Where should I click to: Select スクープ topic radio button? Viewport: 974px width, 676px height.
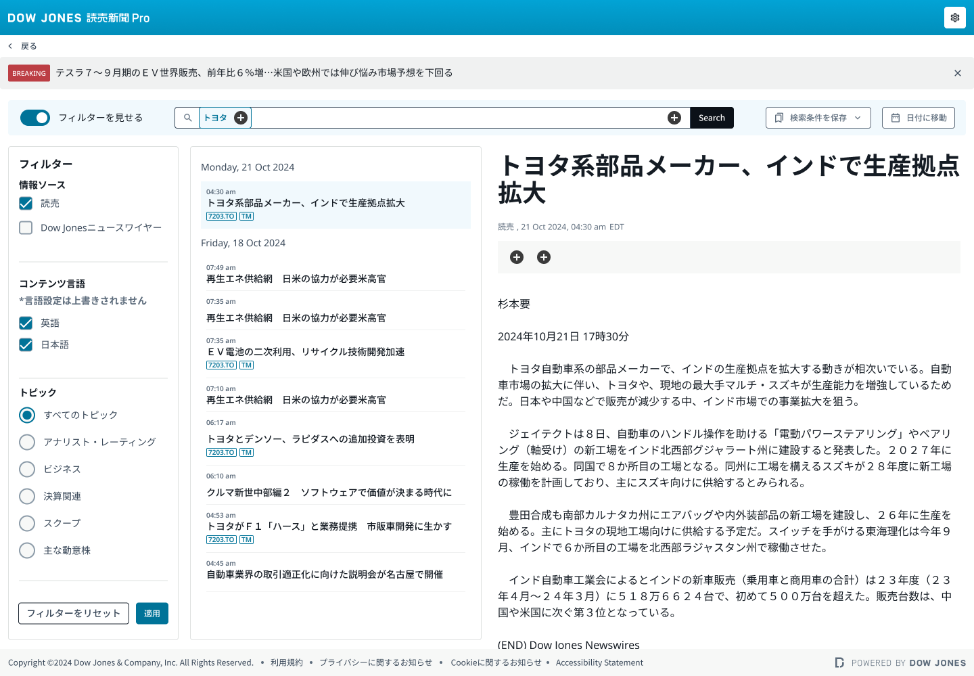(27, 523)
